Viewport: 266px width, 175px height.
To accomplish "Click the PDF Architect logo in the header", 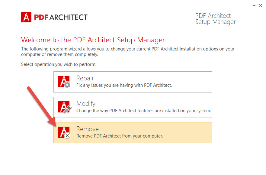I will click(x=54, y=17).
